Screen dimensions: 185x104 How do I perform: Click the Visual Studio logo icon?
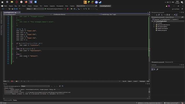tap(2, 6)
